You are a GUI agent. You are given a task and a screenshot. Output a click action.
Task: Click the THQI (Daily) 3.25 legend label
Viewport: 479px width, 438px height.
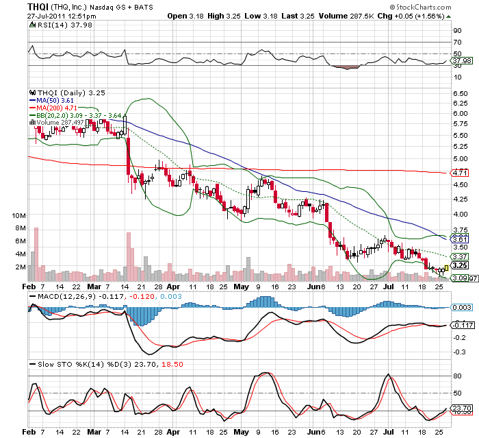(71, 93)
